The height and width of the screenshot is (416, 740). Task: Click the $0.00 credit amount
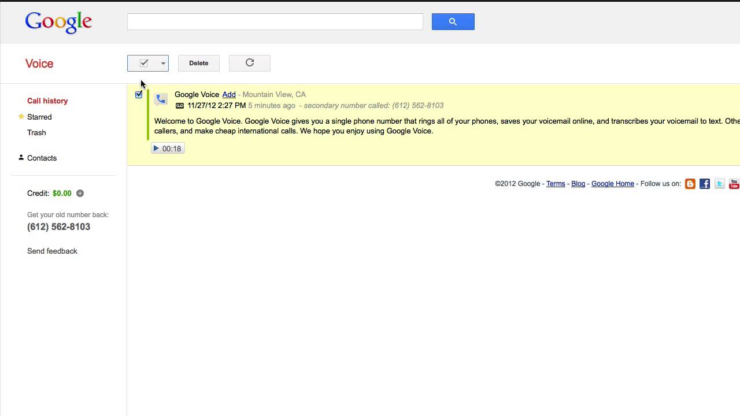(x=62, y=193)
